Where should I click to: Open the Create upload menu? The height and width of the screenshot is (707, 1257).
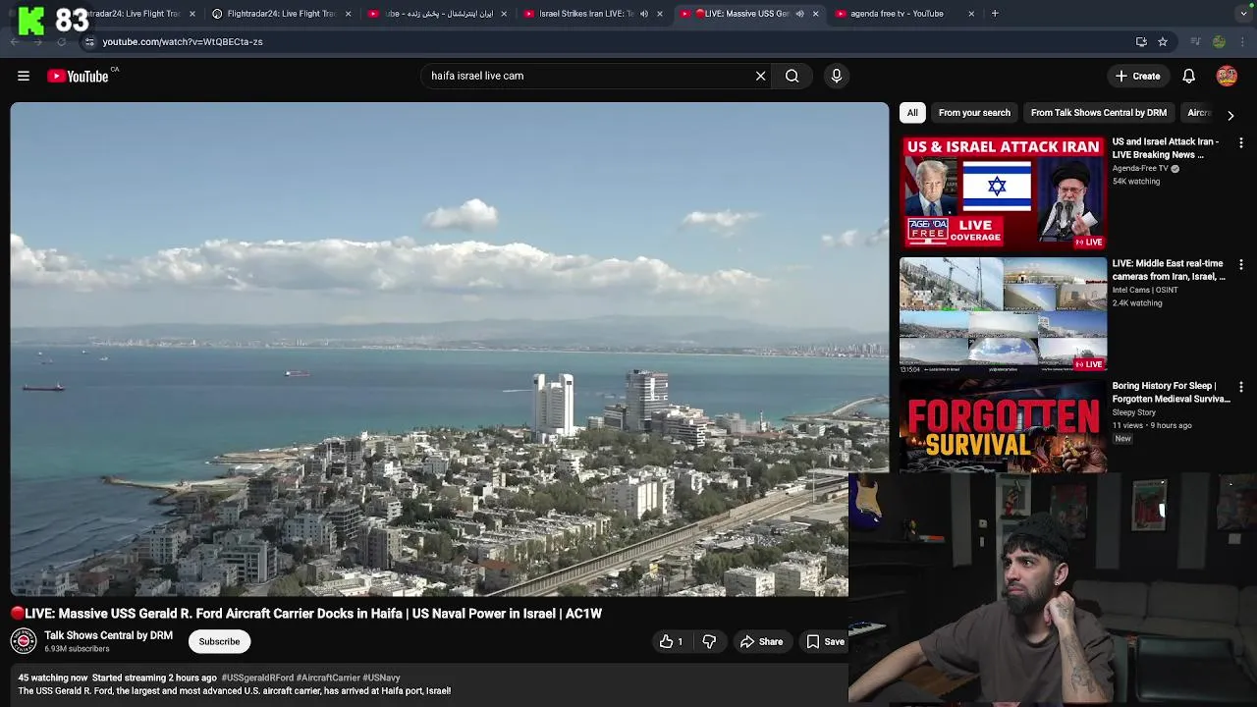tap(1137, 76)
